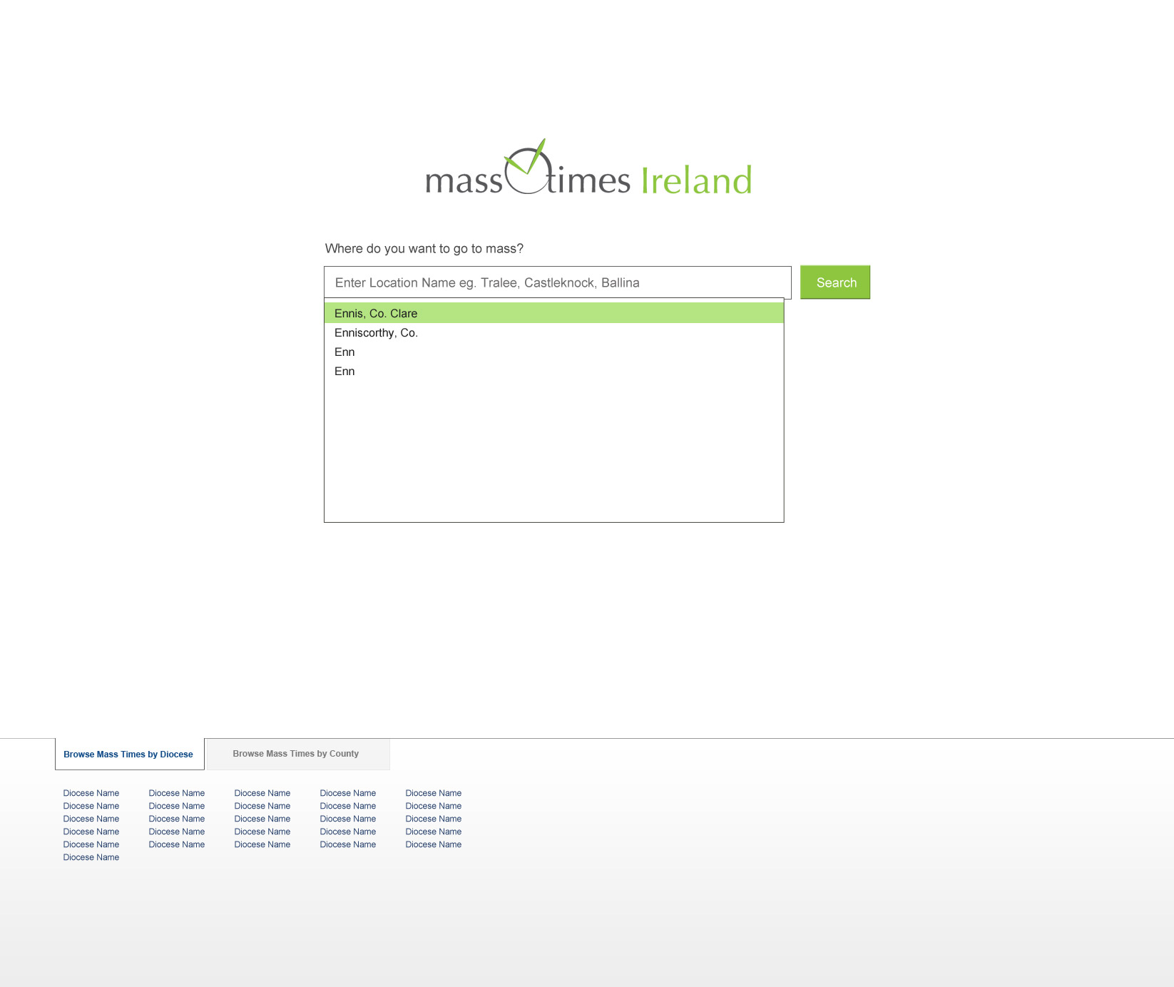
Task: Click the bottom Diocese Name link in fourth column
Action: click(348, 844)
